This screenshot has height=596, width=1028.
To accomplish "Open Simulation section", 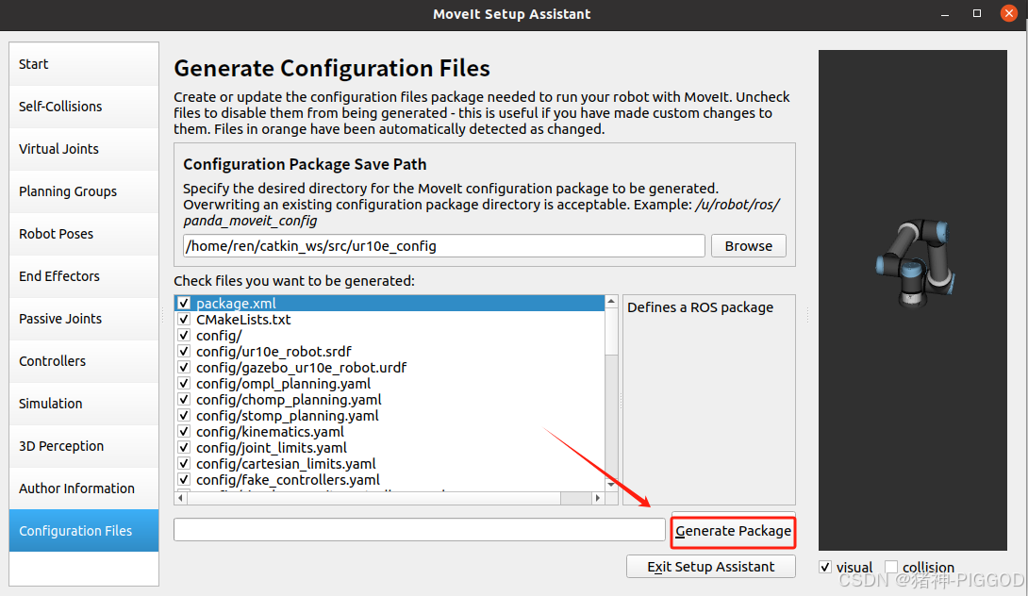I will tap(84, 404).
